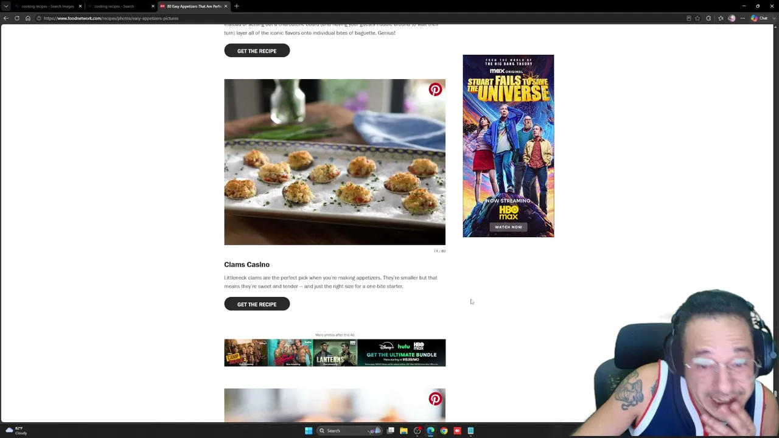Go back to the previous page
The width and height of the screenshot is (779, 438).
click(x=6, y=18)
